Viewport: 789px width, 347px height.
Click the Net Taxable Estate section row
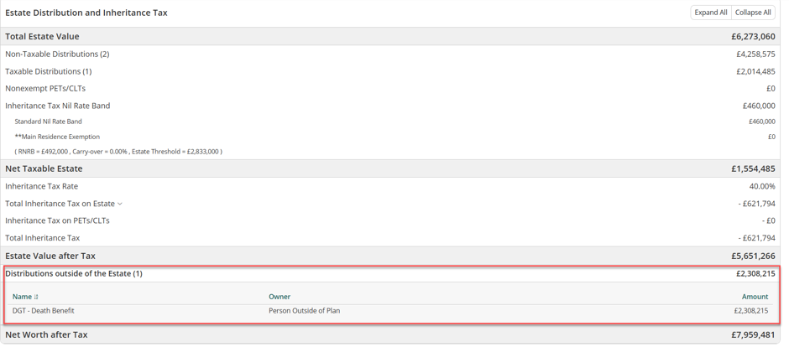coord(390,168)
